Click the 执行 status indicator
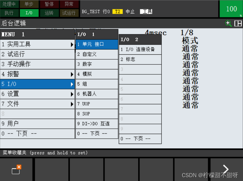This screenshot has height=181, width=243. point(9,13)
